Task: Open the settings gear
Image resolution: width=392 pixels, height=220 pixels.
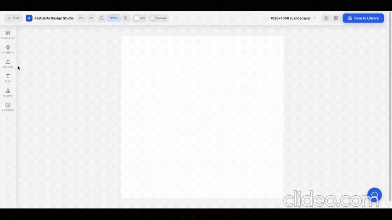Action: coord(326,18)
